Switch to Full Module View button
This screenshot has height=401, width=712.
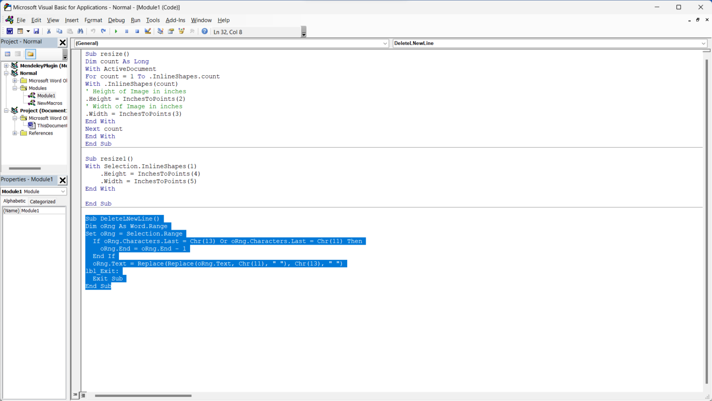pos(83,395)
